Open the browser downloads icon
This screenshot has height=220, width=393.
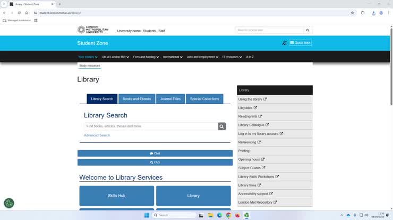[373, 13]
